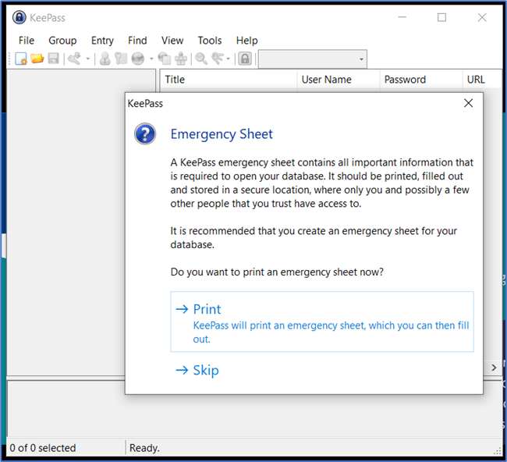Click the Title column header
507x462 pixels.
pos(229,80)
